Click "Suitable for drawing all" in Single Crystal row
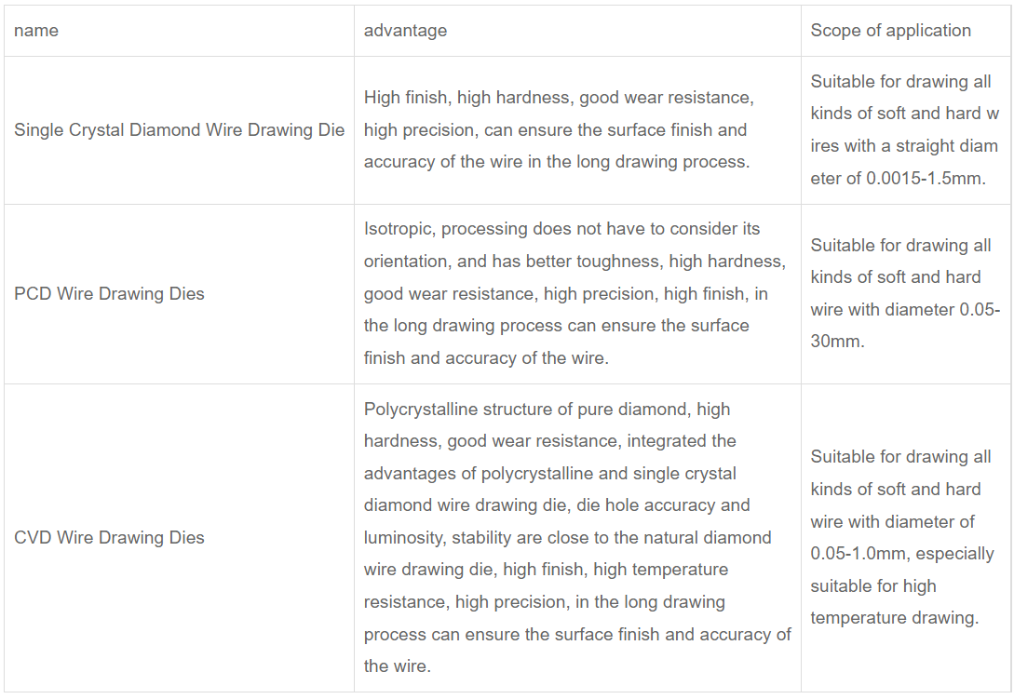 [900, 82]
